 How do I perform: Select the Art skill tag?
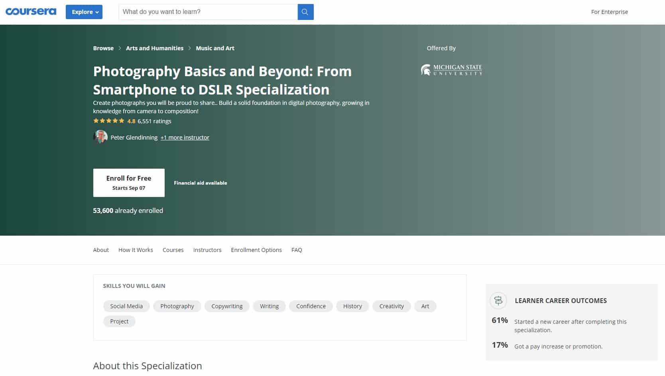point(425,306)
